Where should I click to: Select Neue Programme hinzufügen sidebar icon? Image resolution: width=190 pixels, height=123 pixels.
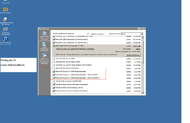pos(44,47)
